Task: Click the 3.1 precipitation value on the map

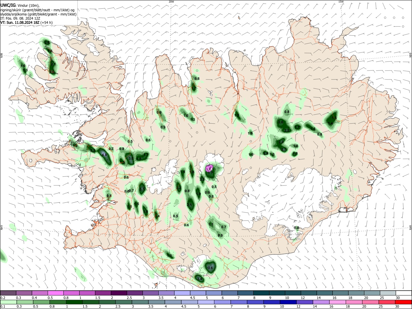Action: tap(142, 189)
